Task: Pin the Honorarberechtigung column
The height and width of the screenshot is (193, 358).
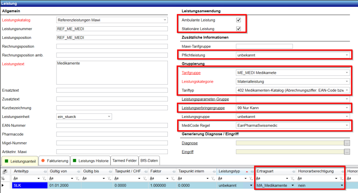Action: (342, 171)
